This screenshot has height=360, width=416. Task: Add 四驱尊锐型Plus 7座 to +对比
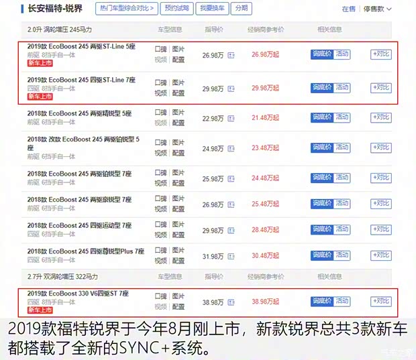coord(381,255)
